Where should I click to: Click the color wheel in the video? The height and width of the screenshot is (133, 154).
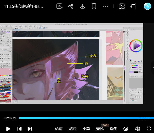point(136,46)
